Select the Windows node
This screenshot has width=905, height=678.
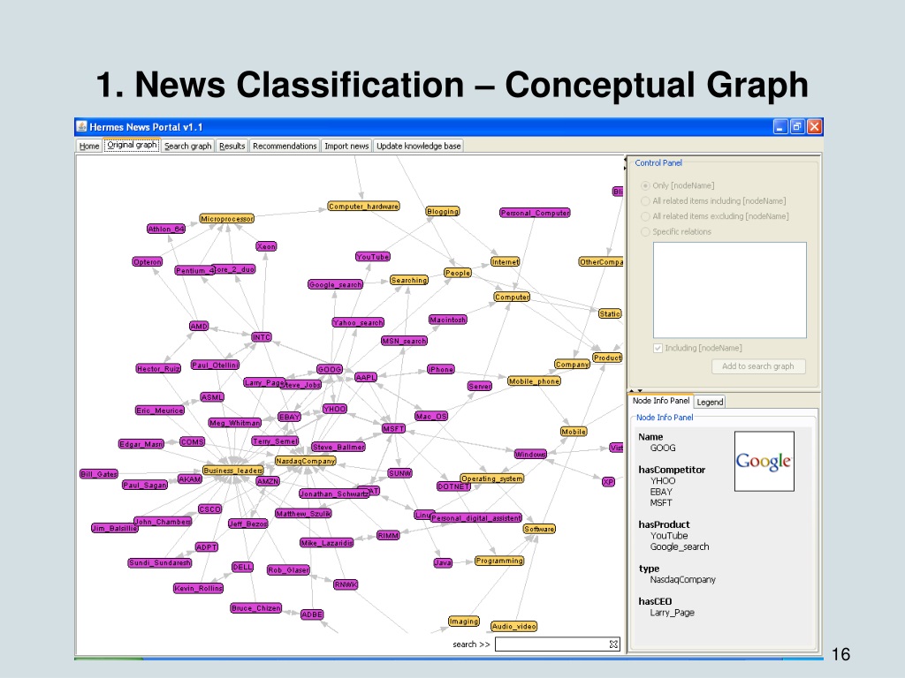tap(530, 455)
